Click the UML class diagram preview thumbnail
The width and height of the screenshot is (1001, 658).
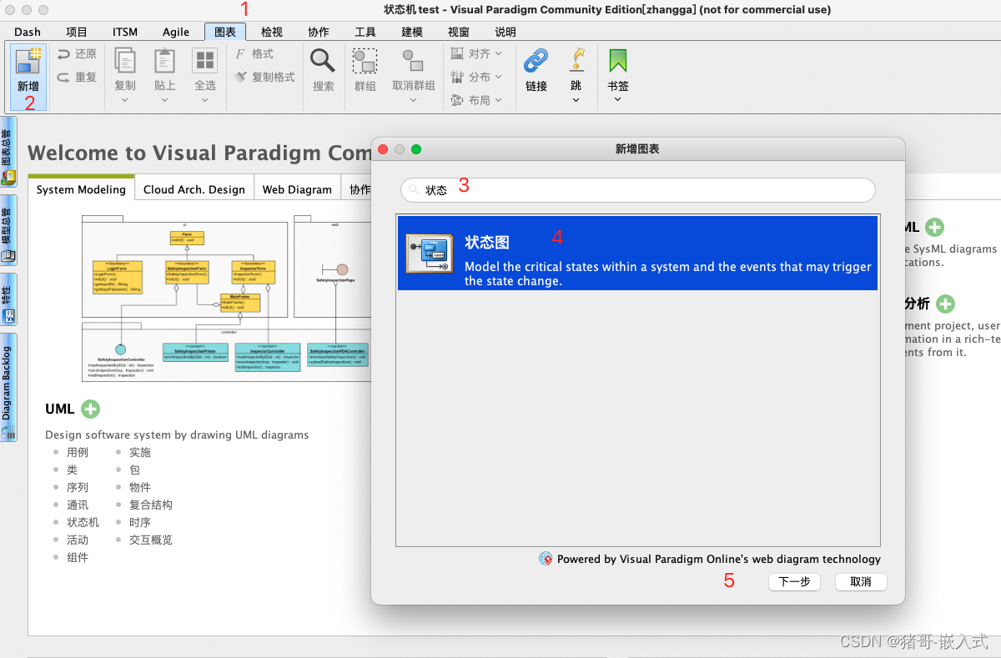(225, 299)
